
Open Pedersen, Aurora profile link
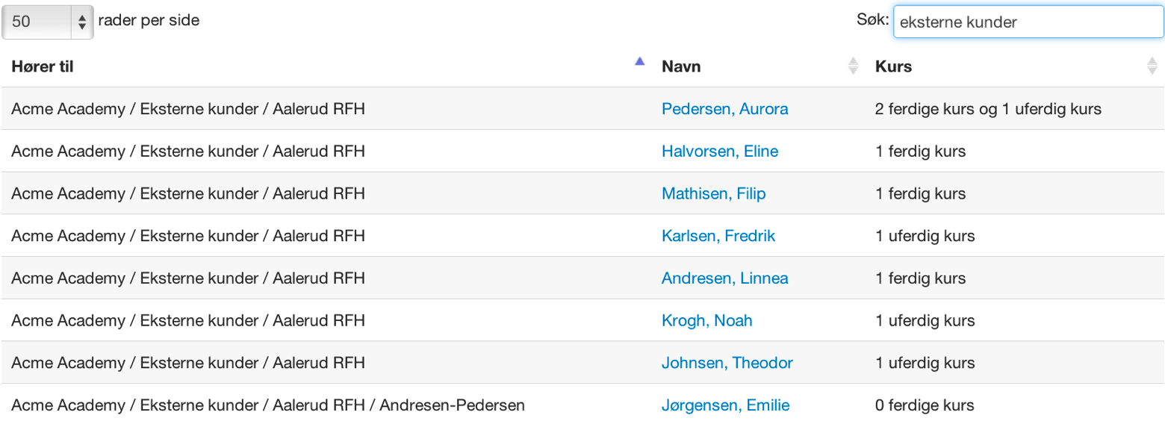pos(724,109)
